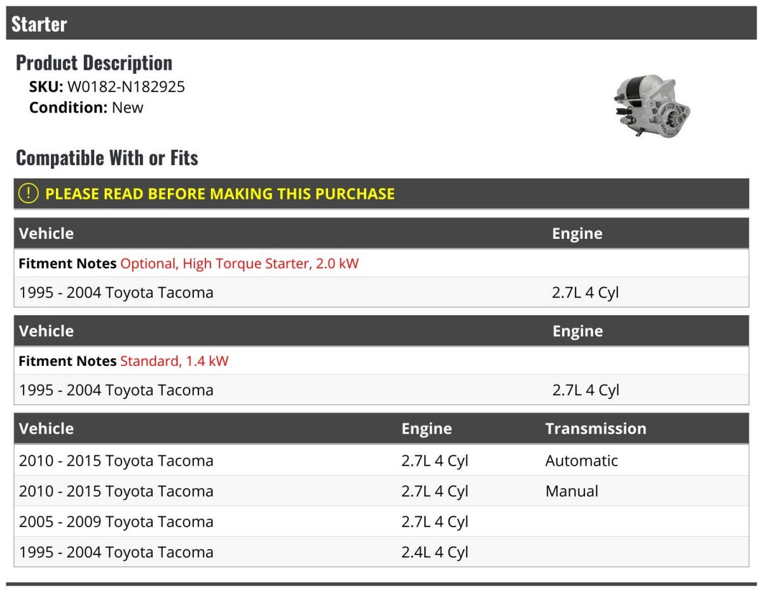Select the 2005 - 2009 Toyota Tacoma row
This screenshot has width=763, height=592.
(x=381, y=521)
